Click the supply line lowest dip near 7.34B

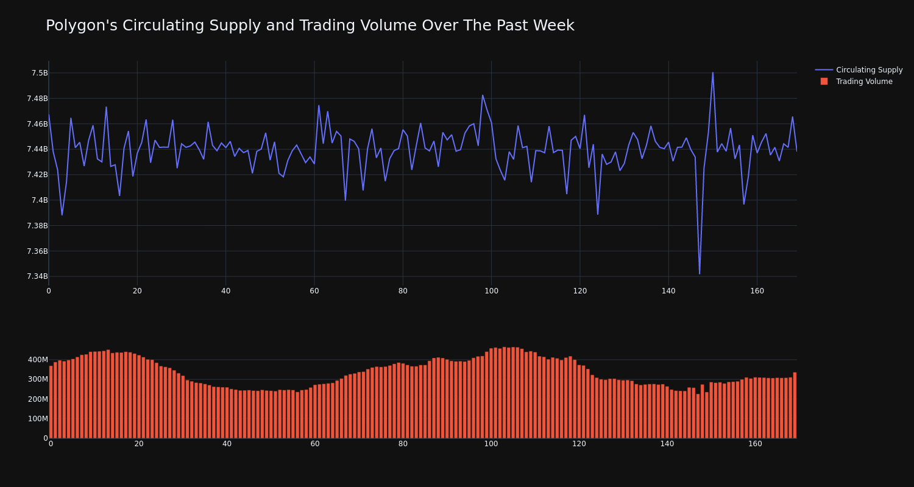tap(700, 273)
